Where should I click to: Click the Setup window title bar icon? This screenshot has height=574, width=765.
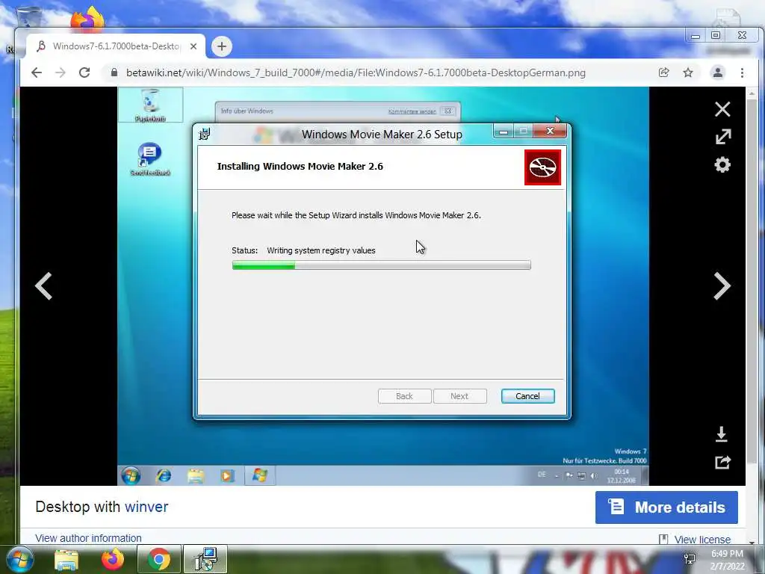coord(205,133)
